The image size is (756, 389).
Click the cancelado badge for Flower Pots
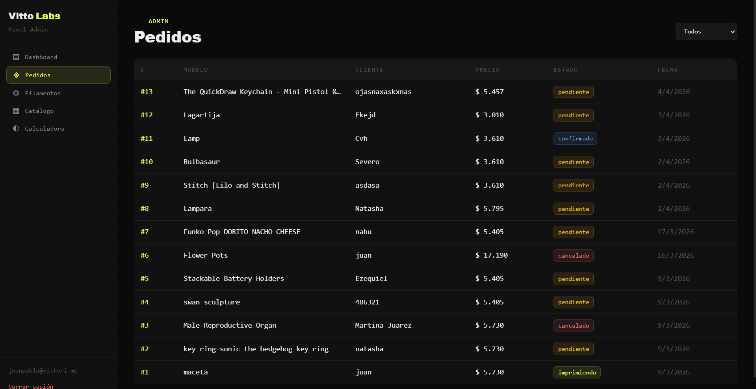(573, 256)
